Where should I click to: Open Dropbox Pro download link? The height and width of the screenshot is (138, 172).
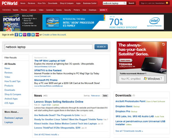123,111
